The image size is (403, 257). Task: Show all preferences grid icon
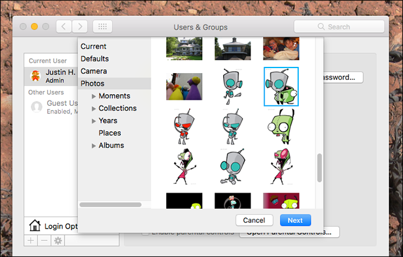[102, 27]
